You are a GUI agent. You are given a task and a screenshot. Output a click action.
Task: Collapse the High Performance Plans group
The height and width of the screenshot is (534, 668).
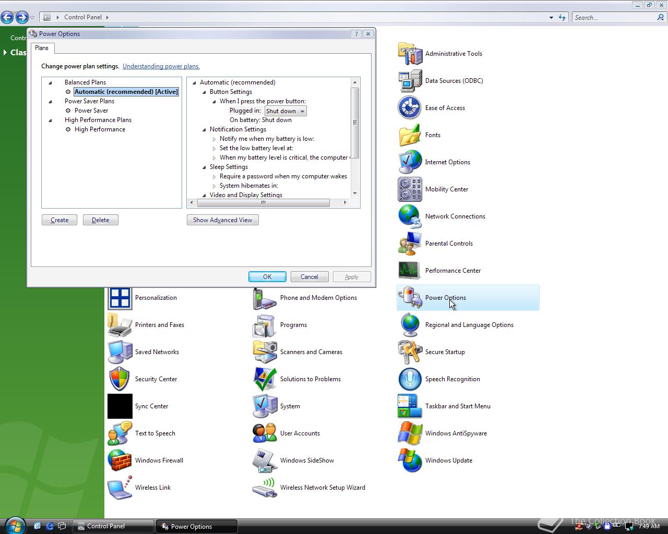(51, 120)
